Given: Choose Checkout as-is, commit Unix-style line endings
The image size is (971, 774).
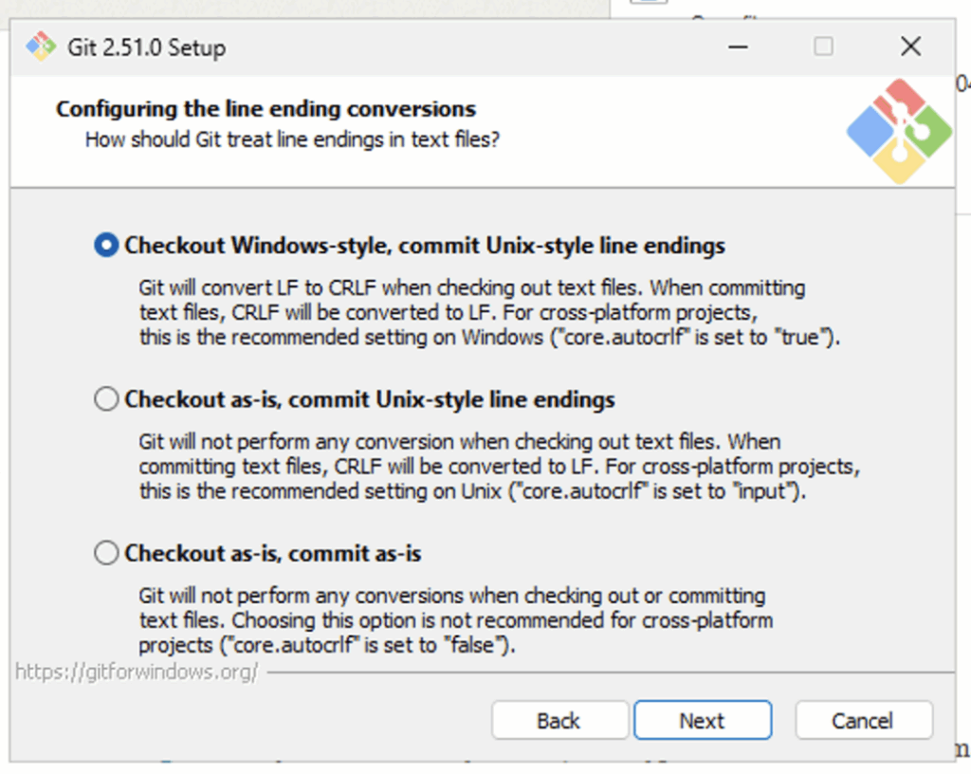Looking at the screenshot, I should click(106, 399).
